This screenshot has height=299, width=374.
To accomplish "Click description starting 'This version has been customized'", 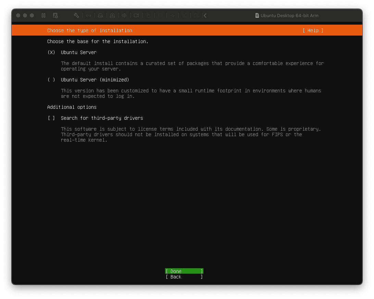I will 191,93.
